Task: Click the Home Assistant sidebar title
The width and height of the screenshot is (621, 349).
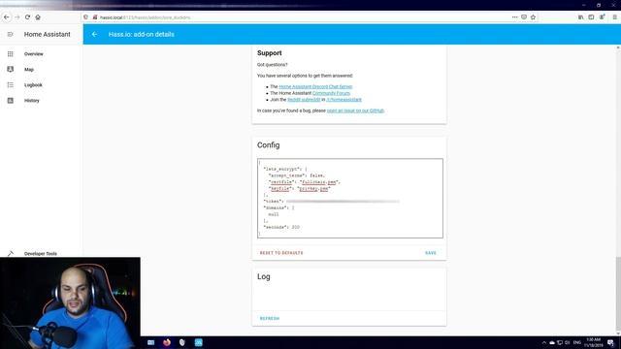Action: point(48,35)
